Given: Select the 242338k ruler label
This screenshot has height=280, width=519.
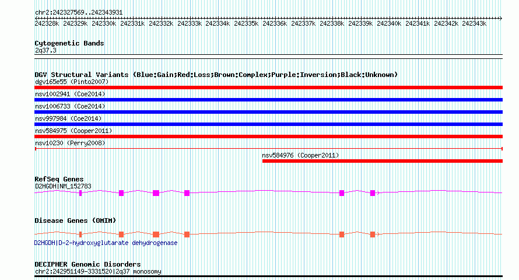Looking at the screenshot, I should [332, 23].
